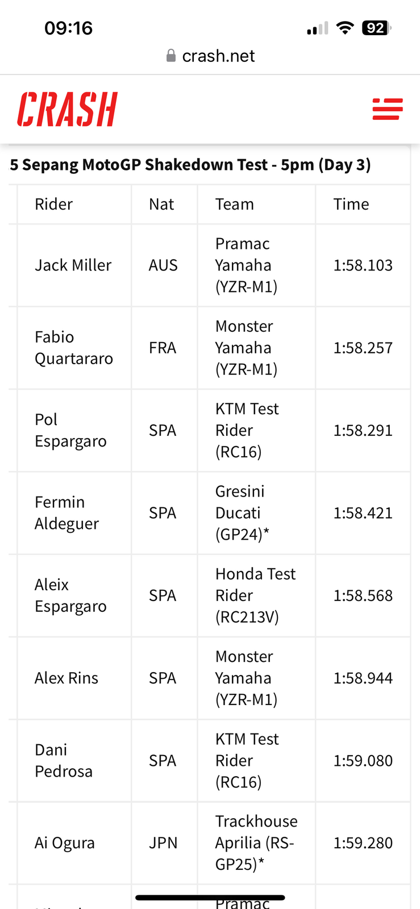Tap the crash.net address bar
The image size is (420, 909).
pyautogui.click(x=210, y=56)
